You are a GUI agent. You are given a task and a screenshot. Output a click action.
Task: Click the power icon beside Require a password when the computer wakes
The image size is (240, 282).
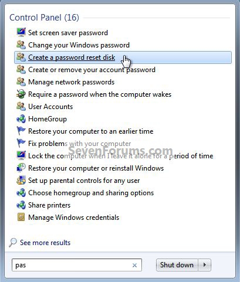pos(21,94)
